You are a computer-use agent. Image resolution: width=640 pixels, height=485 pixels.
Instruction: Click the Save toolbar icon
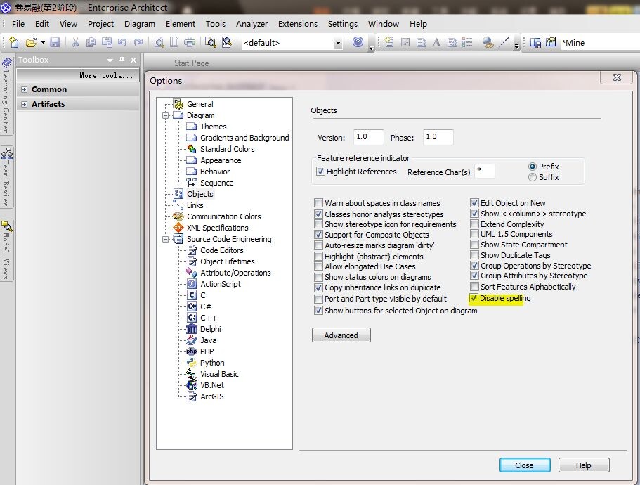[55, 42]
